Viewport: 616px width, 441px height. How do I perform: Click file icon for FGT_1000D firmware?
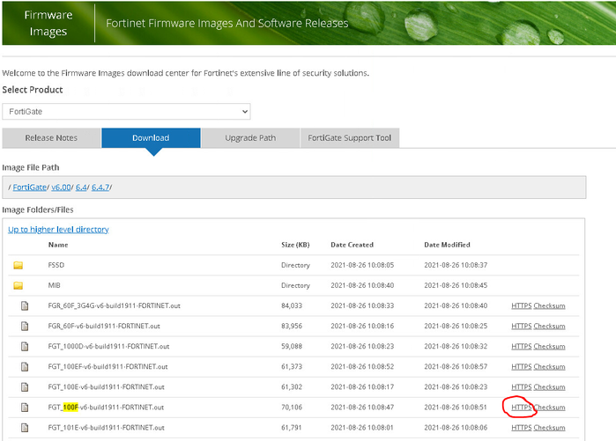[x=25, y=346]
